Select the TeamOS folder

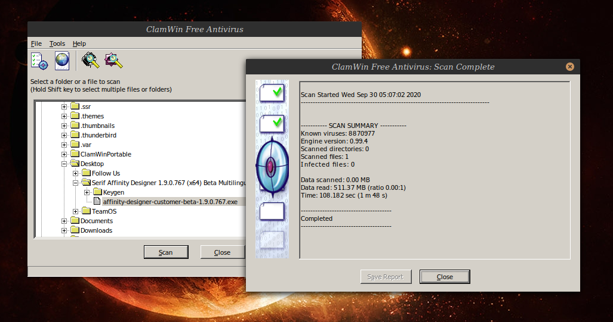(104, 211)
